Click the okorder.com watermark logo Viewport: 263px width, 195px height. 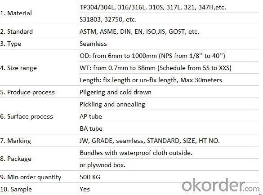221,185
